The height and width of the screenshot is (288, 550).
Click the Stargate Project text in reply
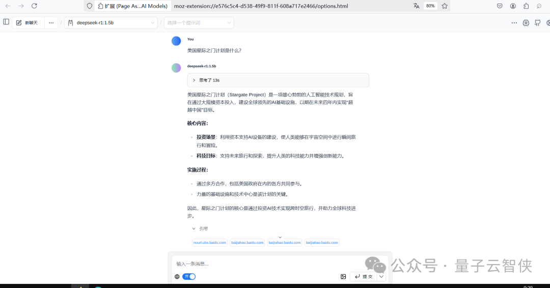point(248,95)
